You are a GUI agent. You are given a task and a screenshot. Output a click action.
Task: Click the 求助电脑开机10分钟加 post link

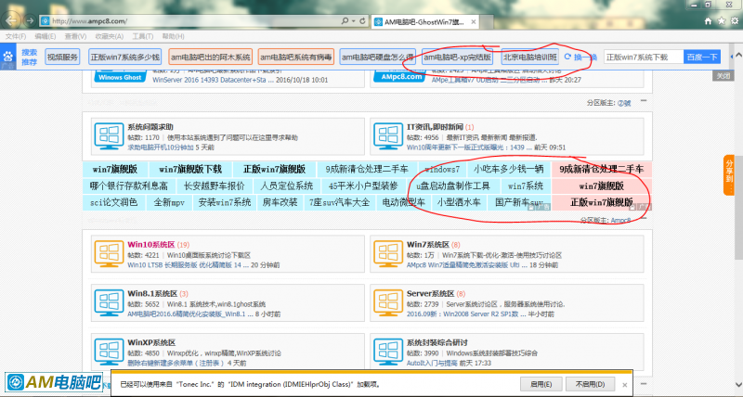click(161, 147)
